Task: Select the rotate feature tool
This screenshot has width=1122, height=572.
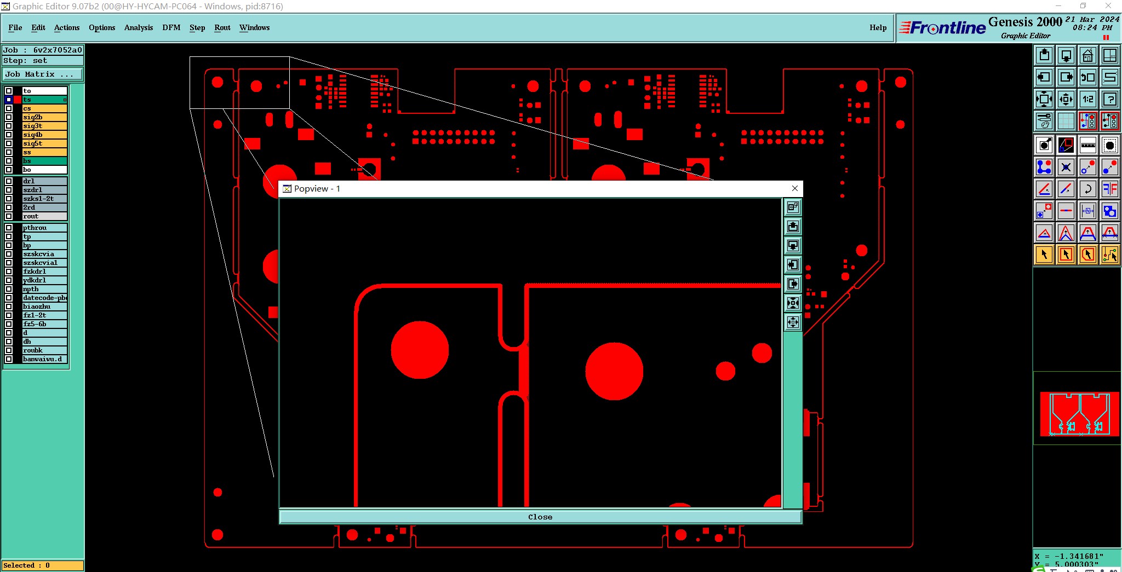Action: (1087, 189)
